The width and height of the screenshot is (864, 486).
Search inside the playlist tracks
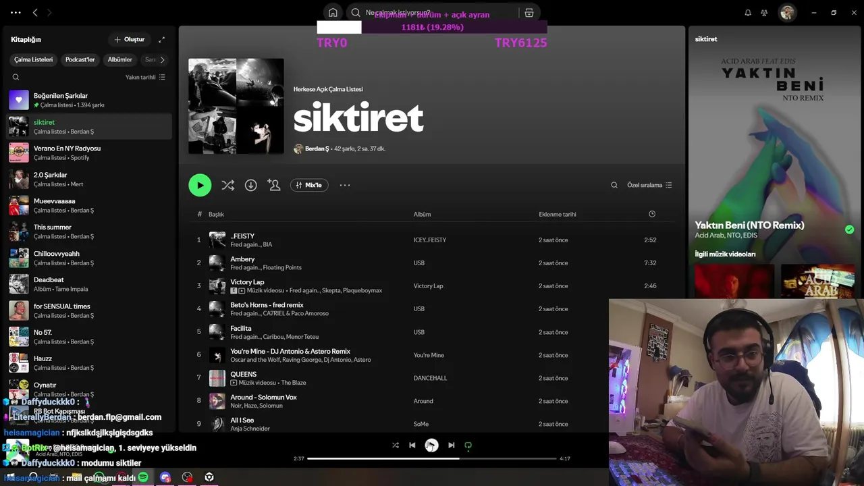tap(614, 185)
